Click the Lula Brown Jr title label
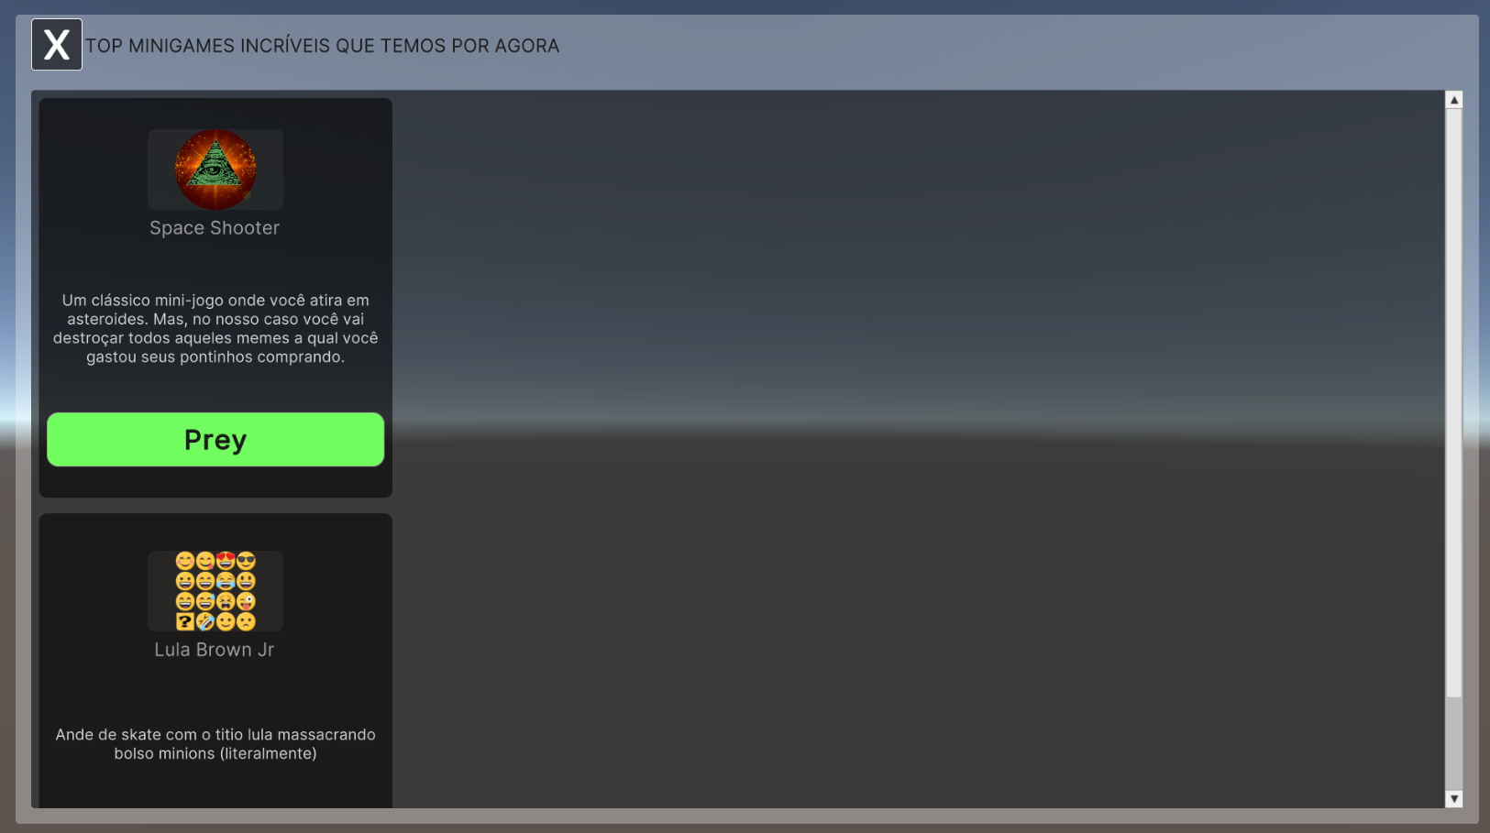Image resolution: width=1490 pixels, height=833 pixels. click(x=215, y=650)
